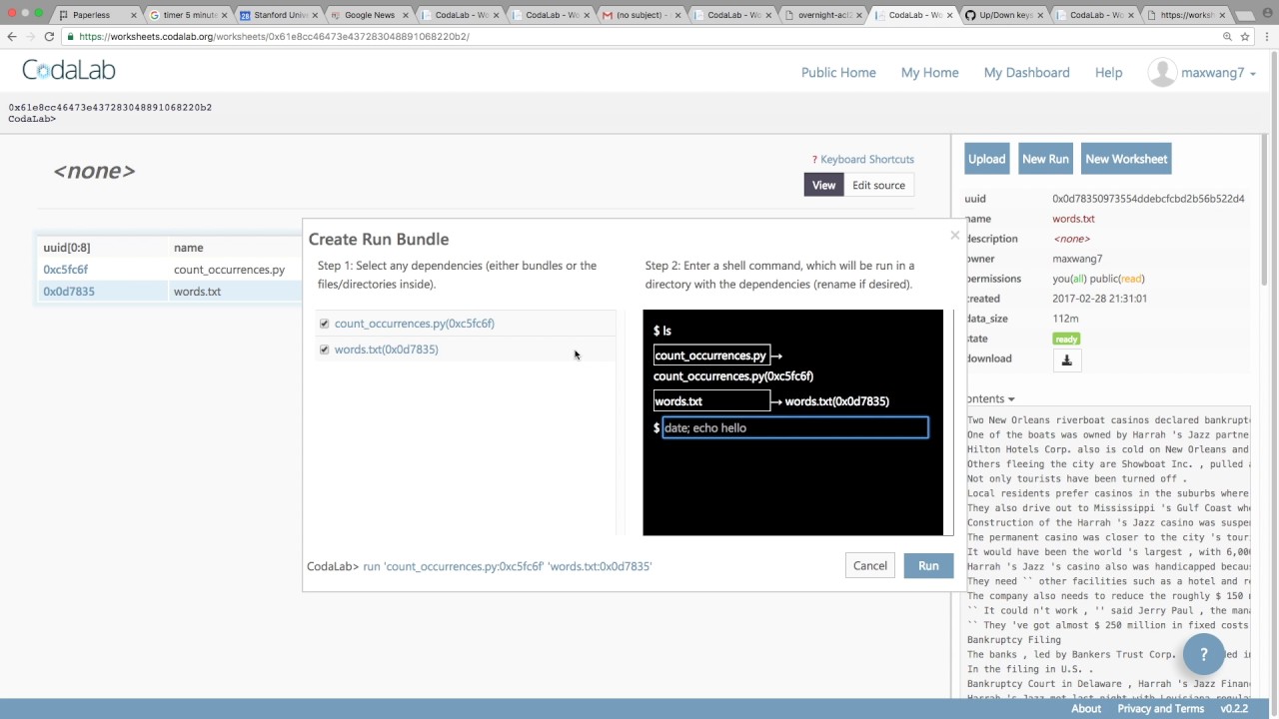Switch to View mode

point(823,185)
